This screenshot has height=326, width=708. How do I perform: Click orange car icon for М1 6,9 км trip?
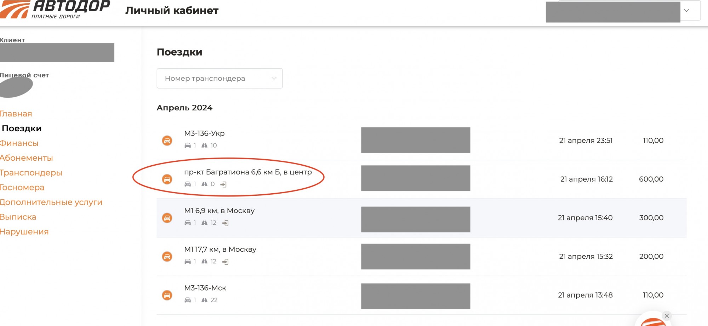(167, 218)
